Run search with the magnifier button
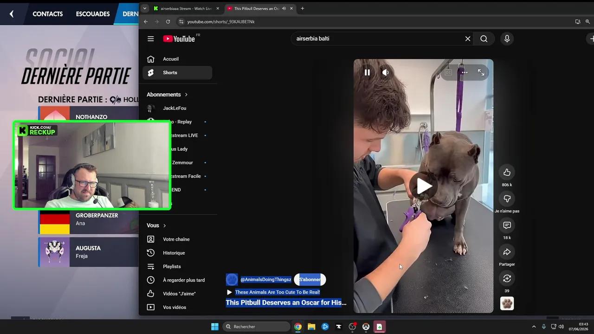Viewport: 594px width, 334px height. pyautogui.click(x=484, y=39)
